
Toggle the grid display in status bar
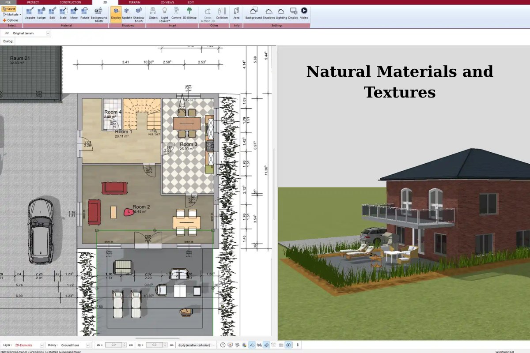(x=282, y=345)
